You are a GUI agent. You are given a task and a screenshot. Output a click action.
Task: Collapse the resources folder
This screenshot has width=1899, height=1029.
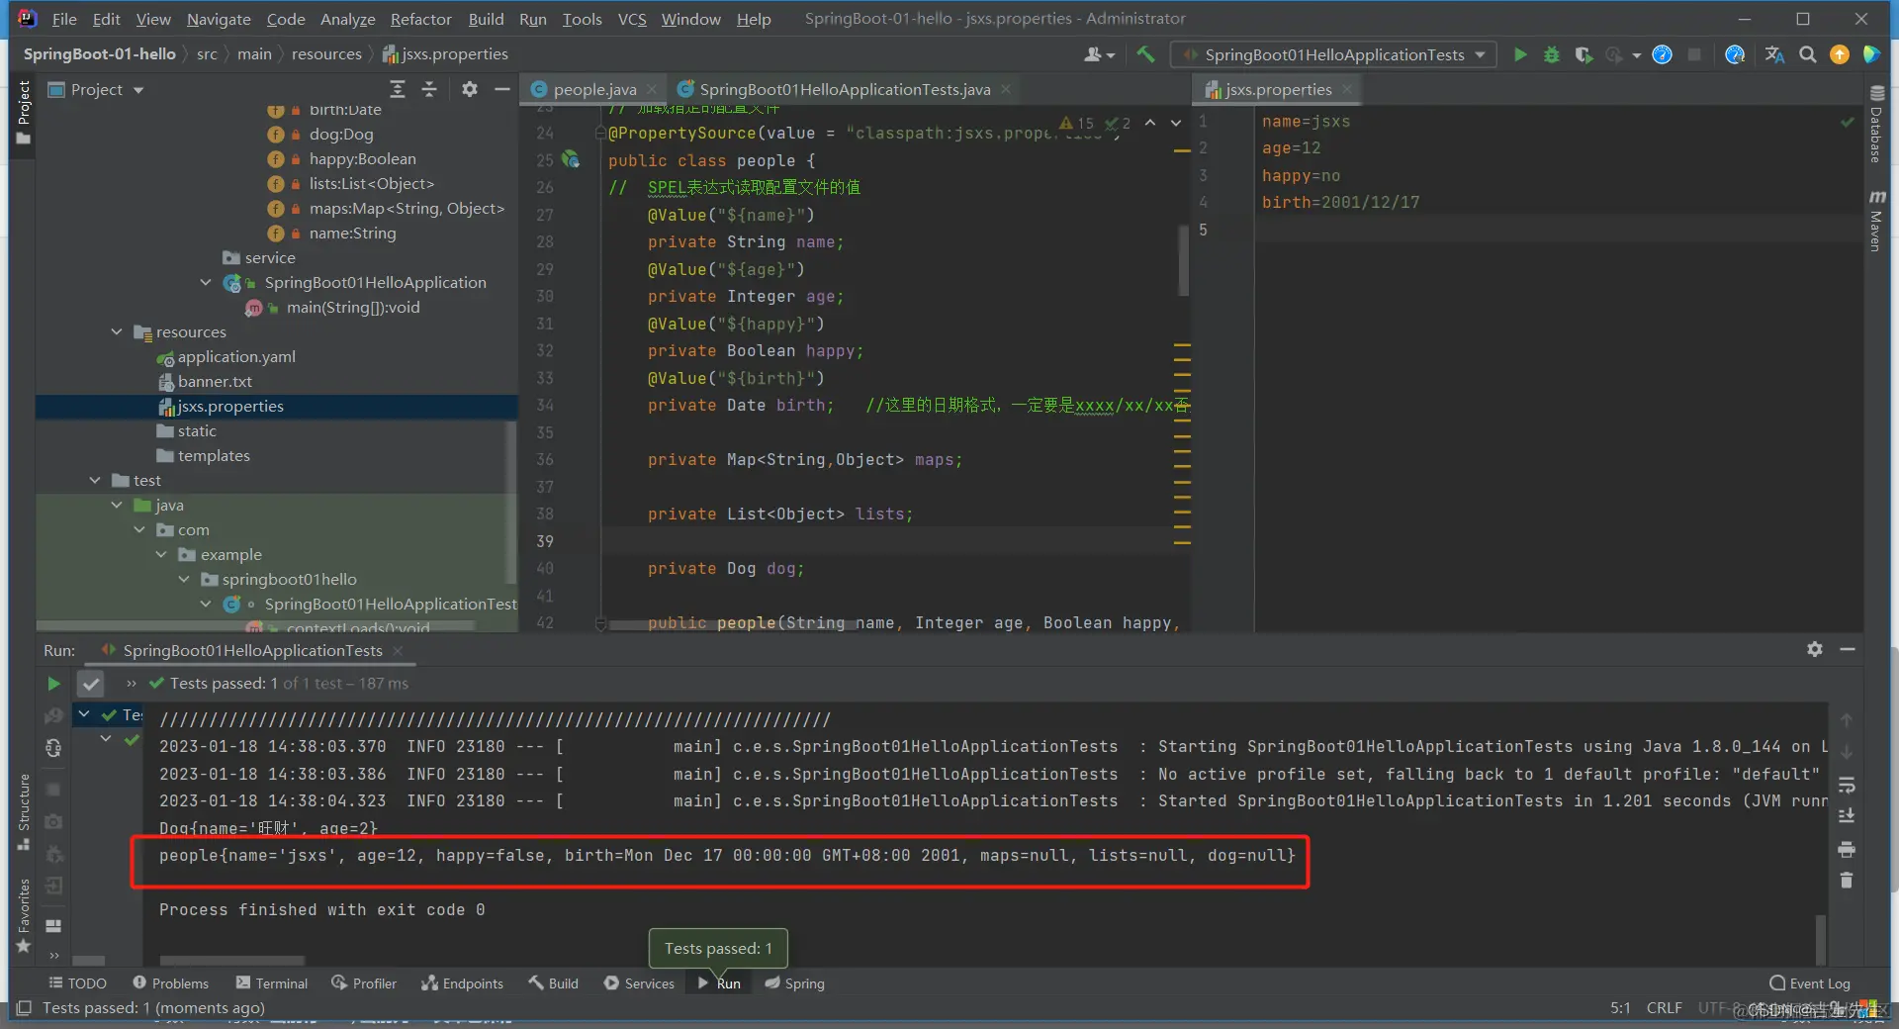pyautogui.click(x=117, y=331)
